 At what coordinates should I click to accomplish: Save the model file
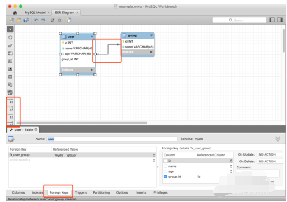[x=26, y=20]
